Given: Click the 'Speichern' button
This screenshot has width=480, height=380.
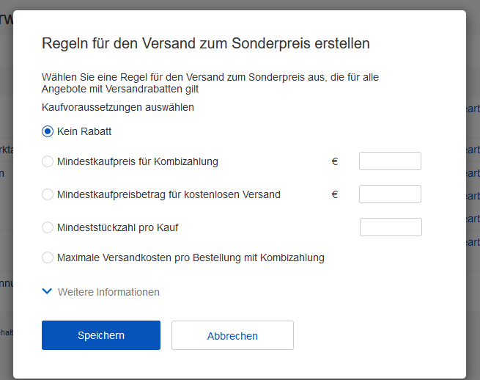Looking at the screenshot, I should point(101,335).
